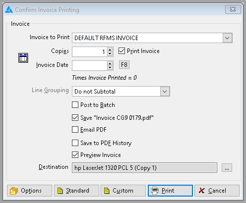Click the Options button with folder icon

coord(29,191)
